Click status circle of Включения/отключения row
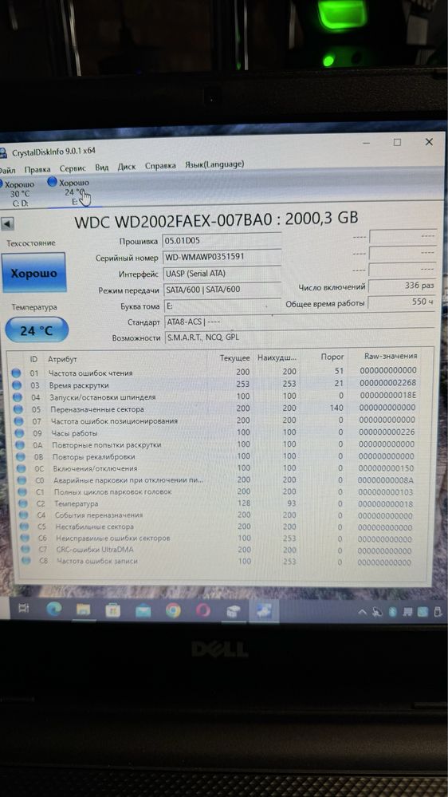Viewport: 448px width, 797px height. click(x=22, y=468)
